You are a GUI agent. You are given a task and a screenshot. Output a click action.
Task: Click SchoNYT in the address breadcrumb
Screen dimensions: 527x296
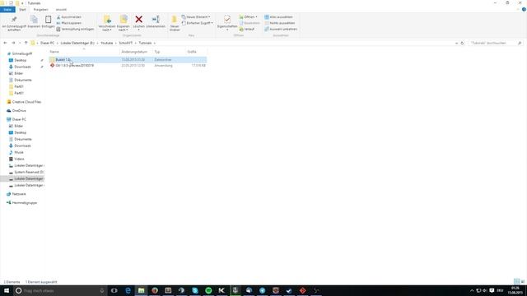[x=126, y=43]
